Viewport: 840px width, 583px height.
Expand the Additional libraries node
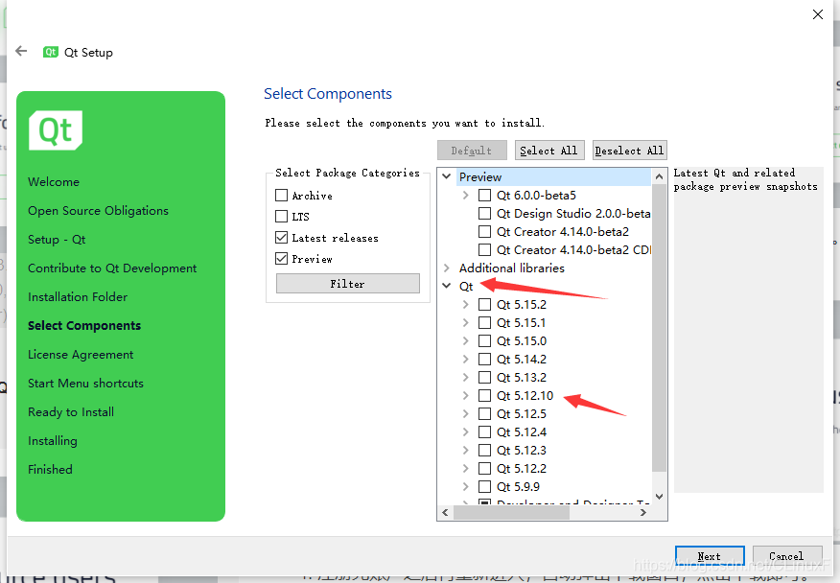point(446,268)
